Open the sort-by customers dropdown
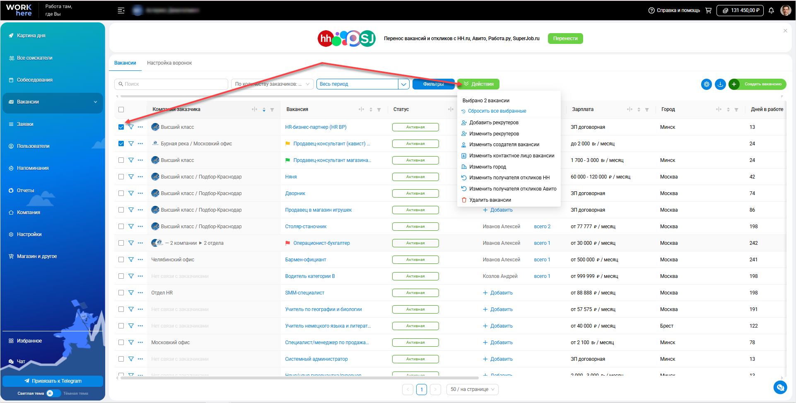The image size is (796, 403). pos(272,84)
